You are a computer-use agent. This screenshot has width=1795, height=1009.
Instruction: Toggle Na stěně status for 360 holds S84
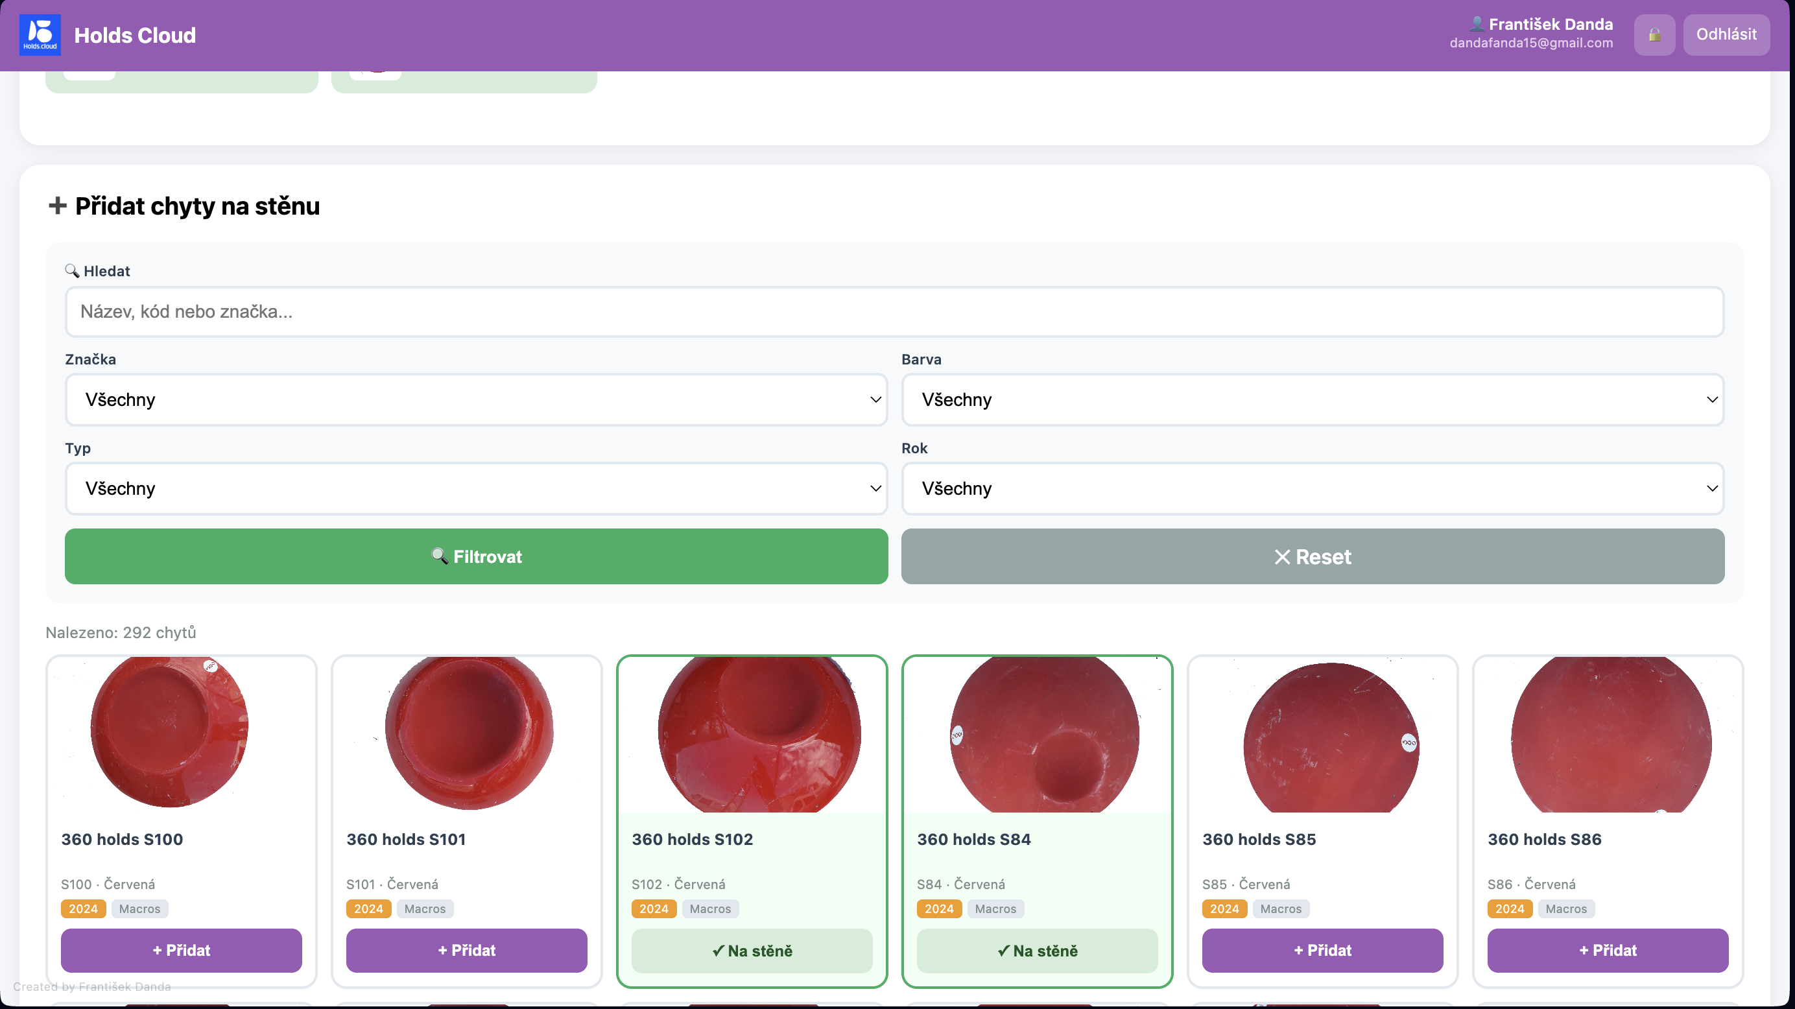(1037, 951)
